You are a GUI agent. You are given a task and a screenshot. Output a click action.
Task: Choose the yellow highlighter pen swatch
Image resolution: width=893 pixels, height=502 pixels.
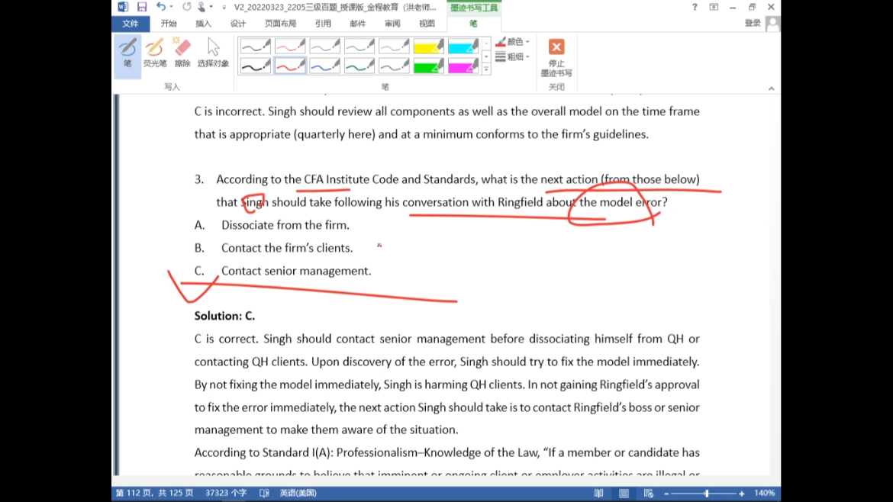click(x=429, y=47)
